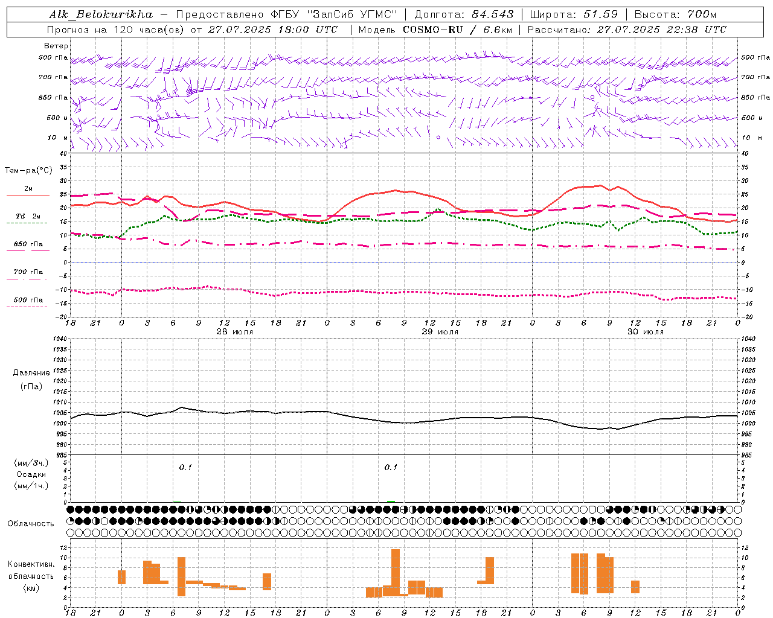Click the '850 гПа' temperature legend entry

tap(28, 244)
